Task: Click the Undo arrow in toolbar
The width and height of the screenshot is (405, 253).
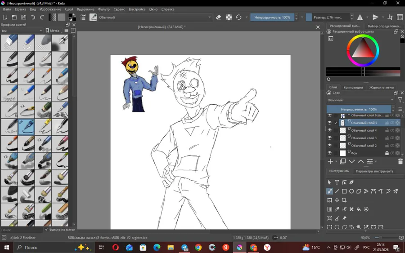Action: tap(33, 18)
